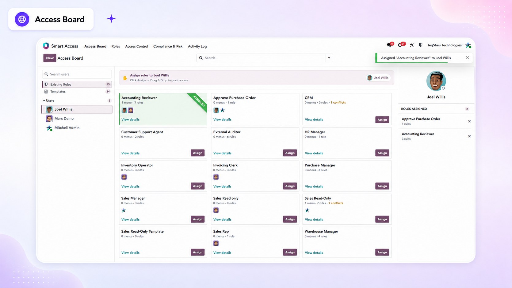View details of External Auditor

(222, 153)
